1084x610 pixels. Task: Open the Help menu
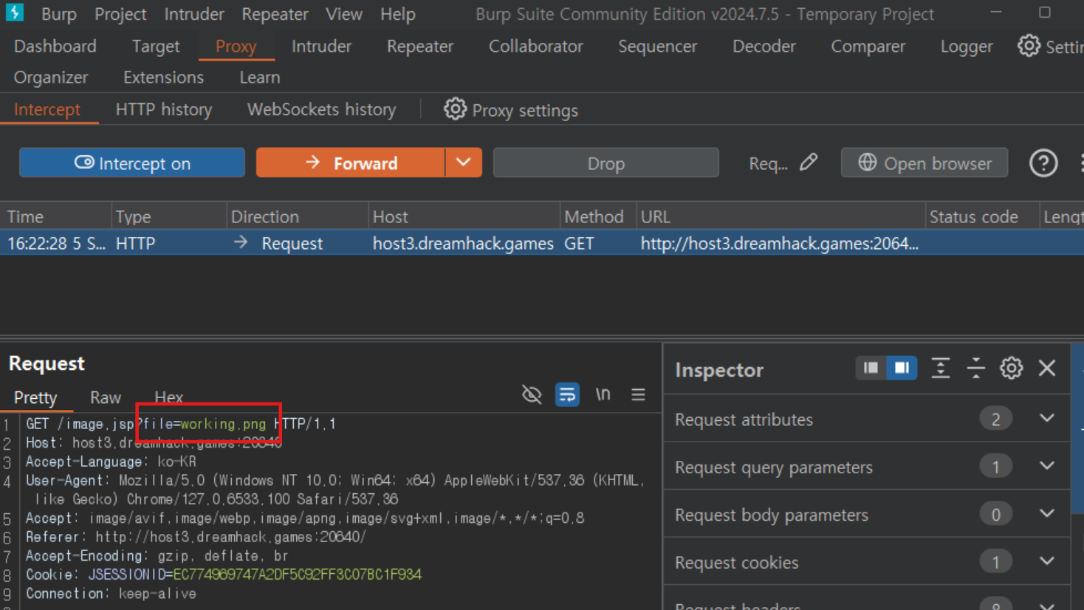click(398, 14)
